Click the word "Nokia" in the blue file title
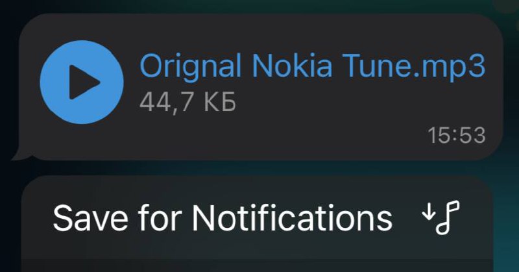Screen dimensions: 519x272 coord(292,65)
